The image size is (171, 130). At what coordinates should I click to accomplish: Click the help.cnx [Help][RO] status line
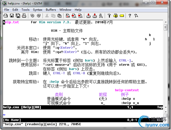click(83, 107)
